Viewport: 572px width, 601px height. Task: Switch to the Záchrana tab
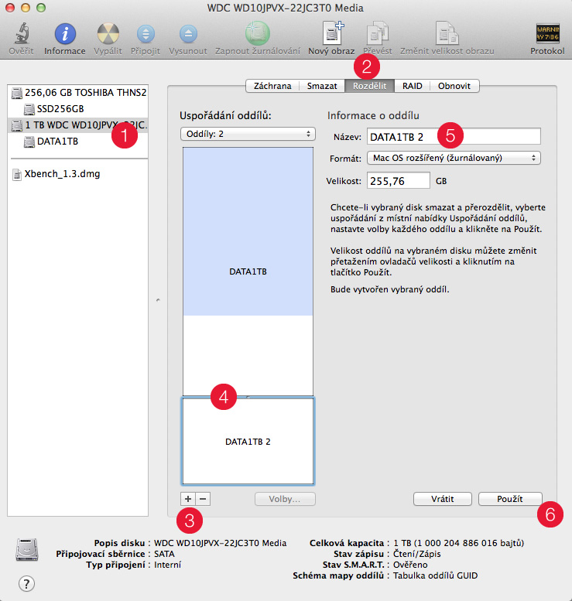(273, 86)
